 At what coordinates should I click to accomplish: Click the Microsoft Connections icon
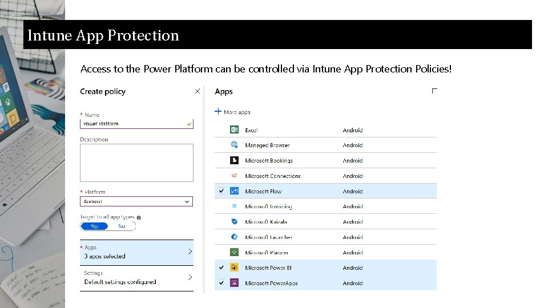tap(234, 176)
